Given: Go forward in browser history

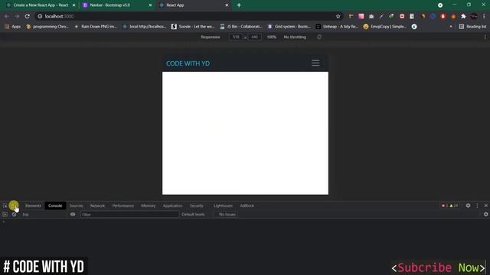Looking at the screenshot, I should [17, 16].
